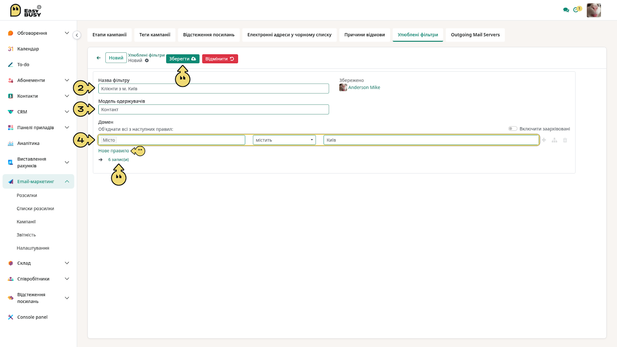The image size is (617, 347).
Task: Open Співробітники module icon
Action: (10, 279)
